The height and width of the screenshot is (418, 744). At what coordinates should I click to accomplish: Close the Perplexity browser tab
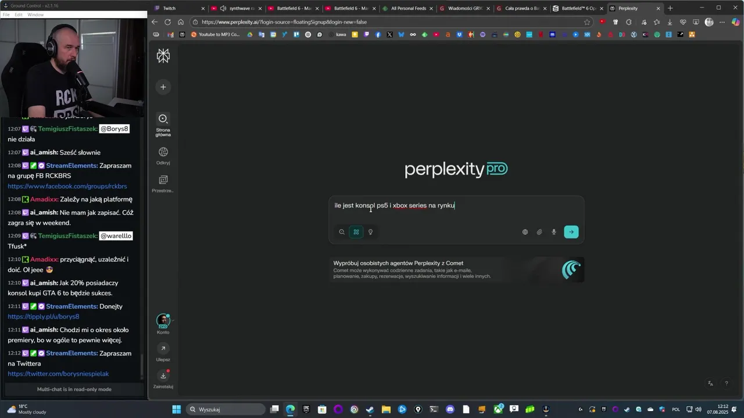658,9
